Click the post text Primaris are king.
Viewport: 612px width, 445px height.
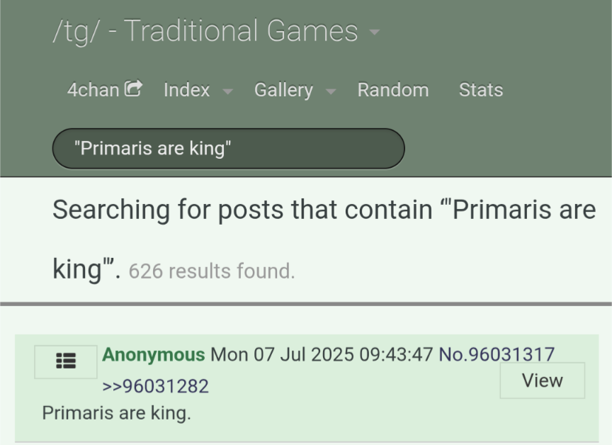pos(117,413)
